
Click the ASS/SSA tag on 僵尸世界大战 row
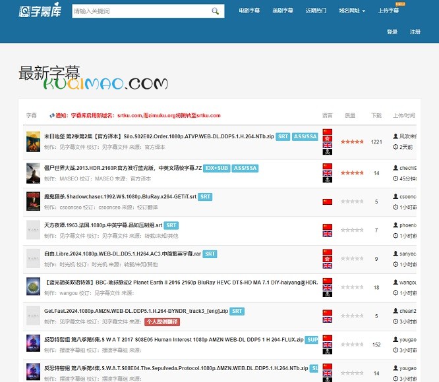pos(245,168)
